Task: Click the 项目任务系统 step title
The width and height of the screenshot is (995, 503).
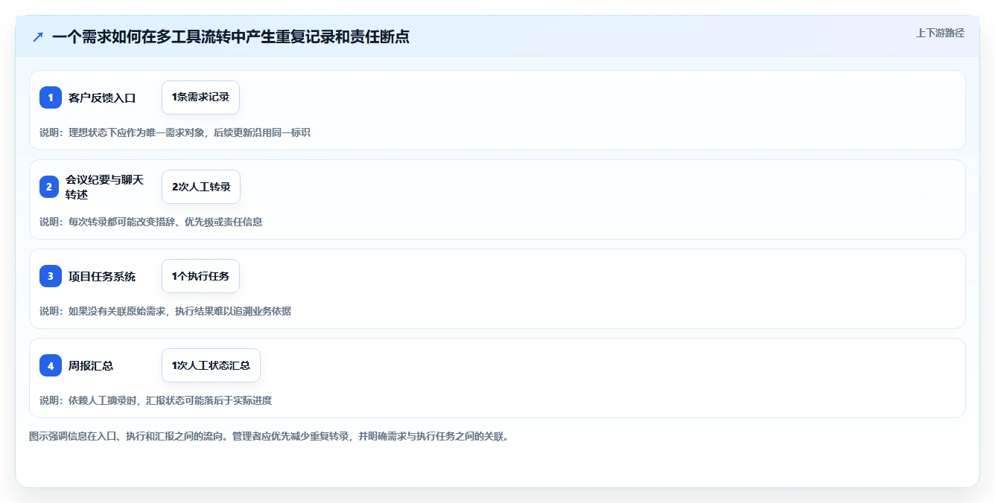Action: tap(102, 276)
